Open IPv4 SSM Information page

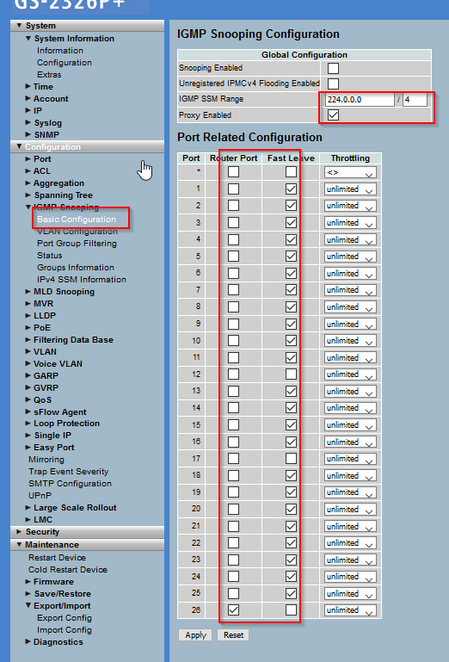(82, 280)
